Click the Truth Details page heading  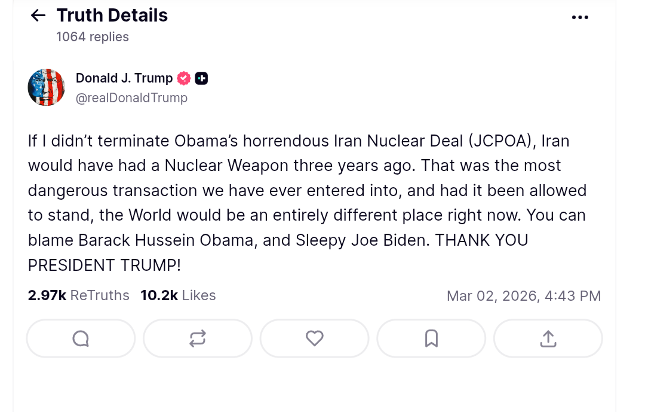(x=112, y=16)
